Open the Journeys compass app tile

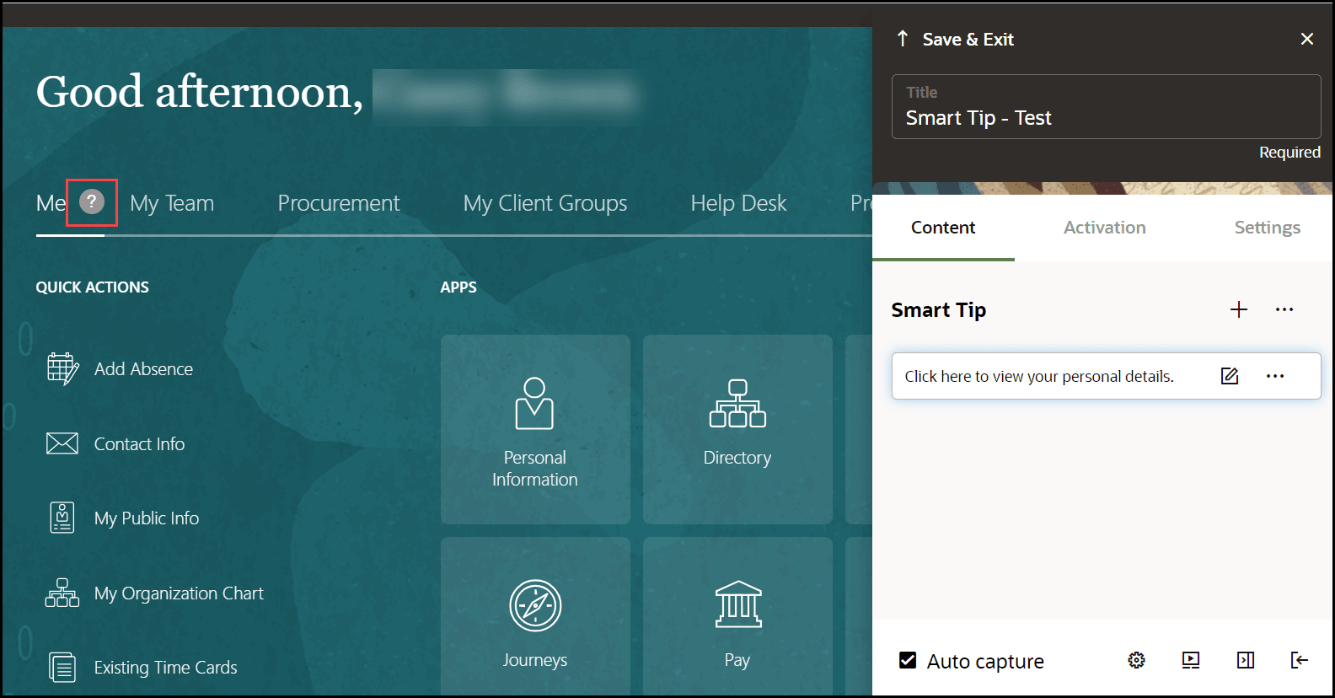535,616
